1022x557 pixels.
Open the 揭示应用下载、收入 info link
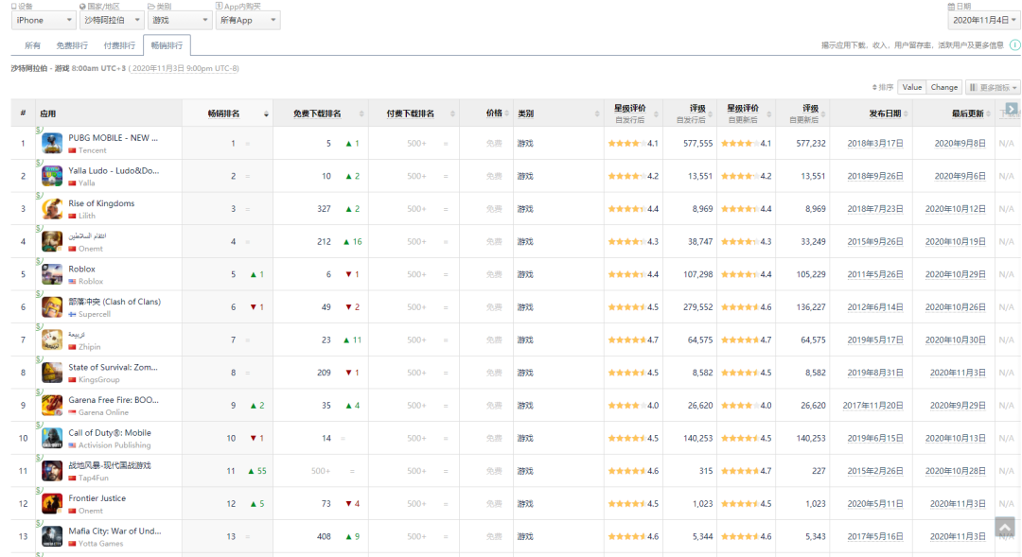pos(912,45)
